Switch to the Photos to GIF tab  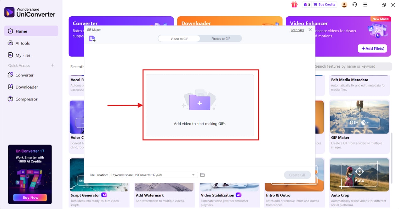coord(221,39)
